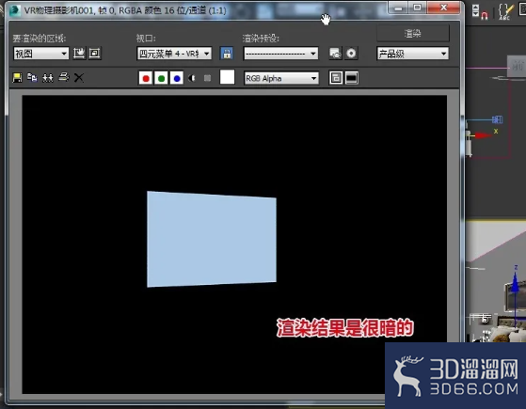526x409 pixels.
Task: Clear the rendered frame with X icon
Action: [x=79, y=78]
